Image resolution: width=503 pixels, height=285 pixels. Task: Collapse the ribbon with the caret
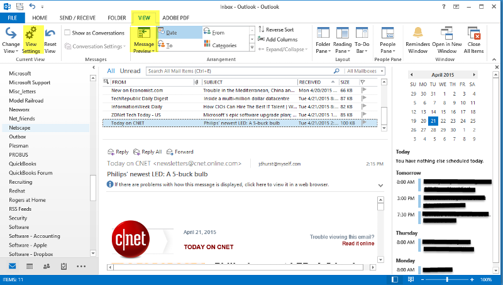tap(494, 59)
